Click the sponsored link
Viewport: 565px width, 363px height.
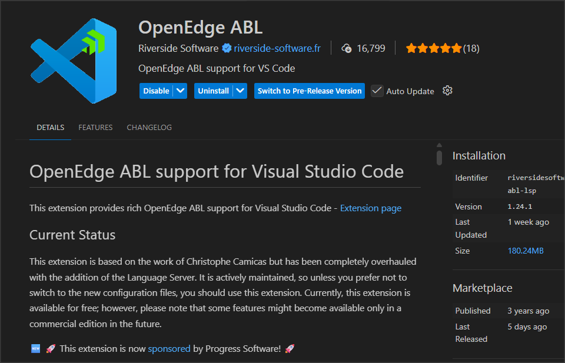click(169, 348)
